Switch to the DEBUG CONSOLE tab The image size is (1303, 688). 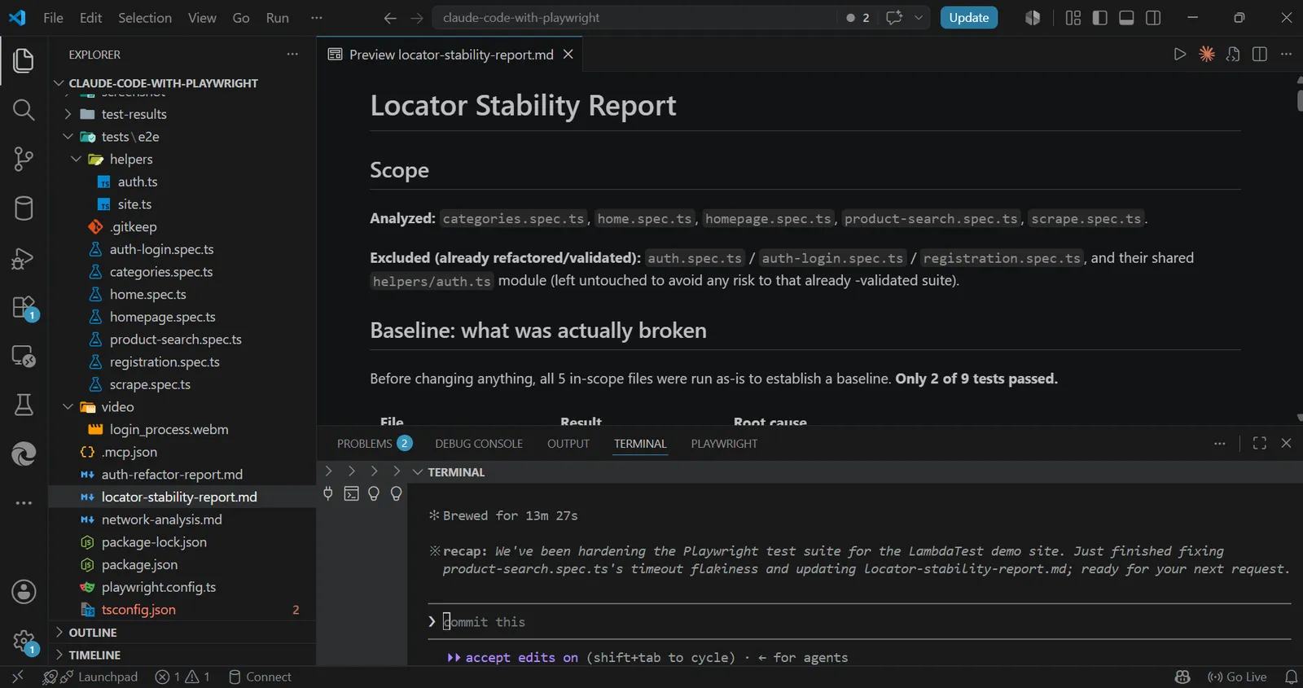tap(479, 443)
